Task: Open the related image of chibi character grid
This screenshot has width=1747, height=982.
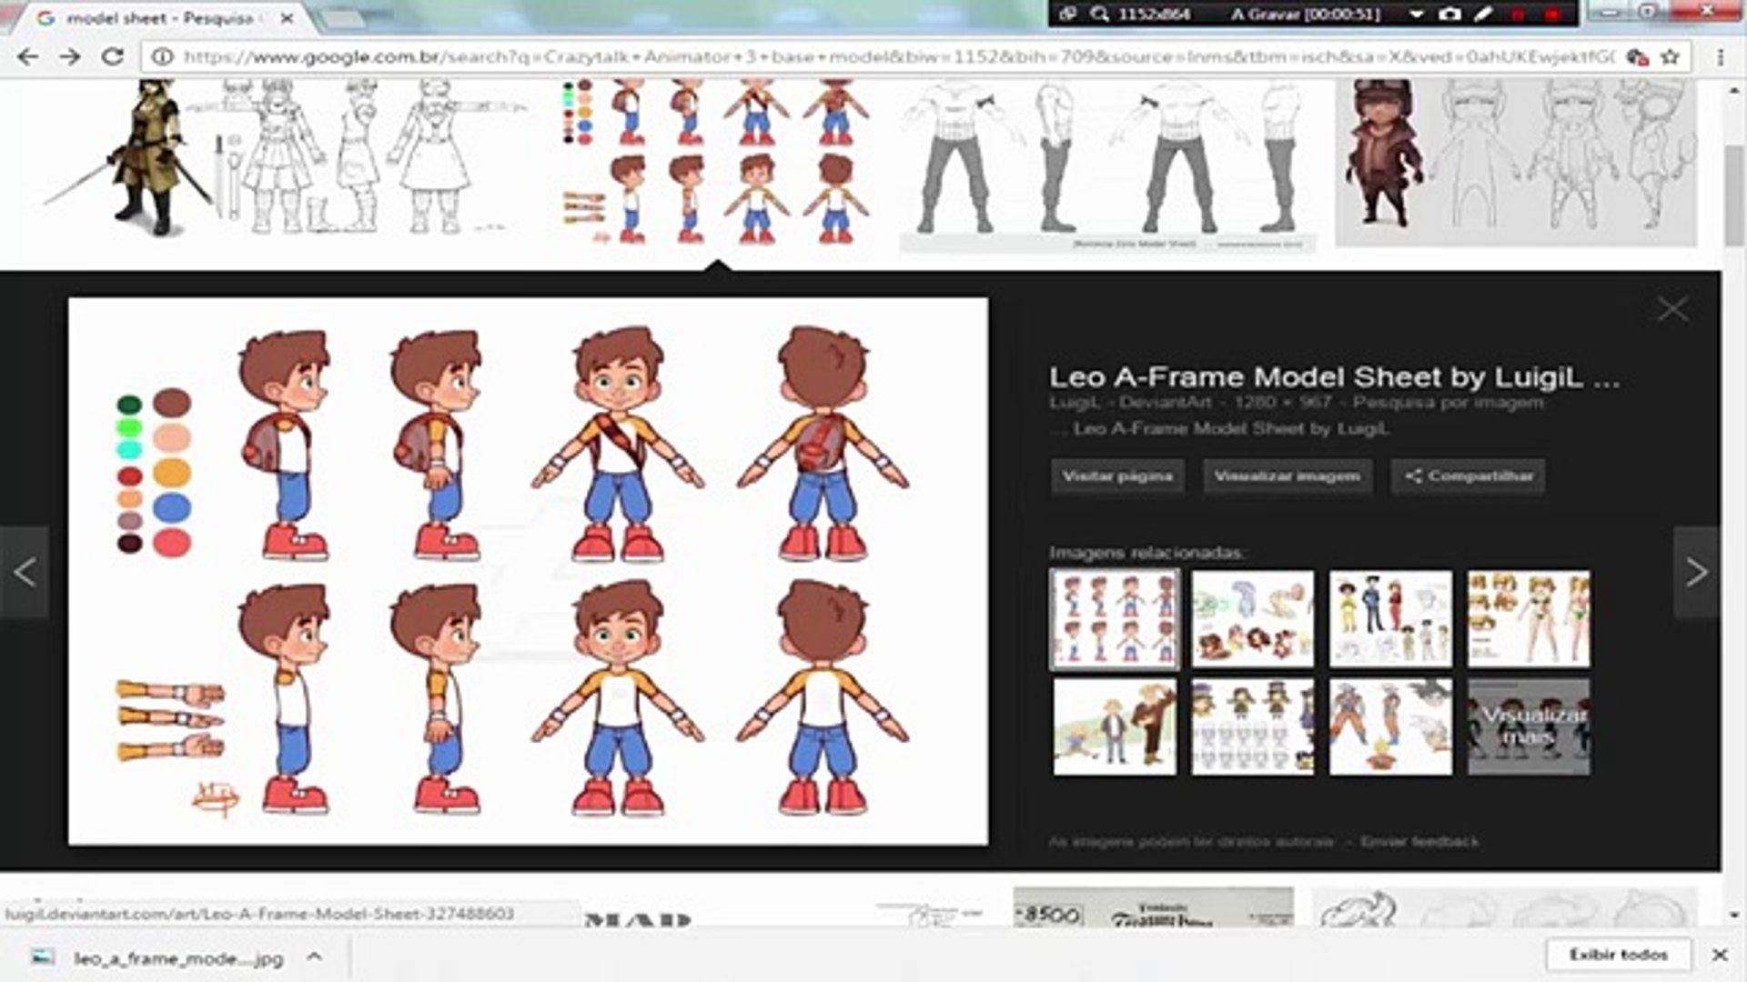Action: (1253, 727)
